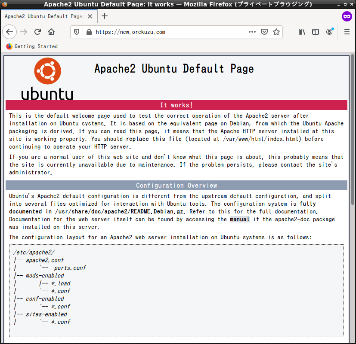Close the Firefox window
The height and width of the screenshot is (344, 356).
pos(351,4)
